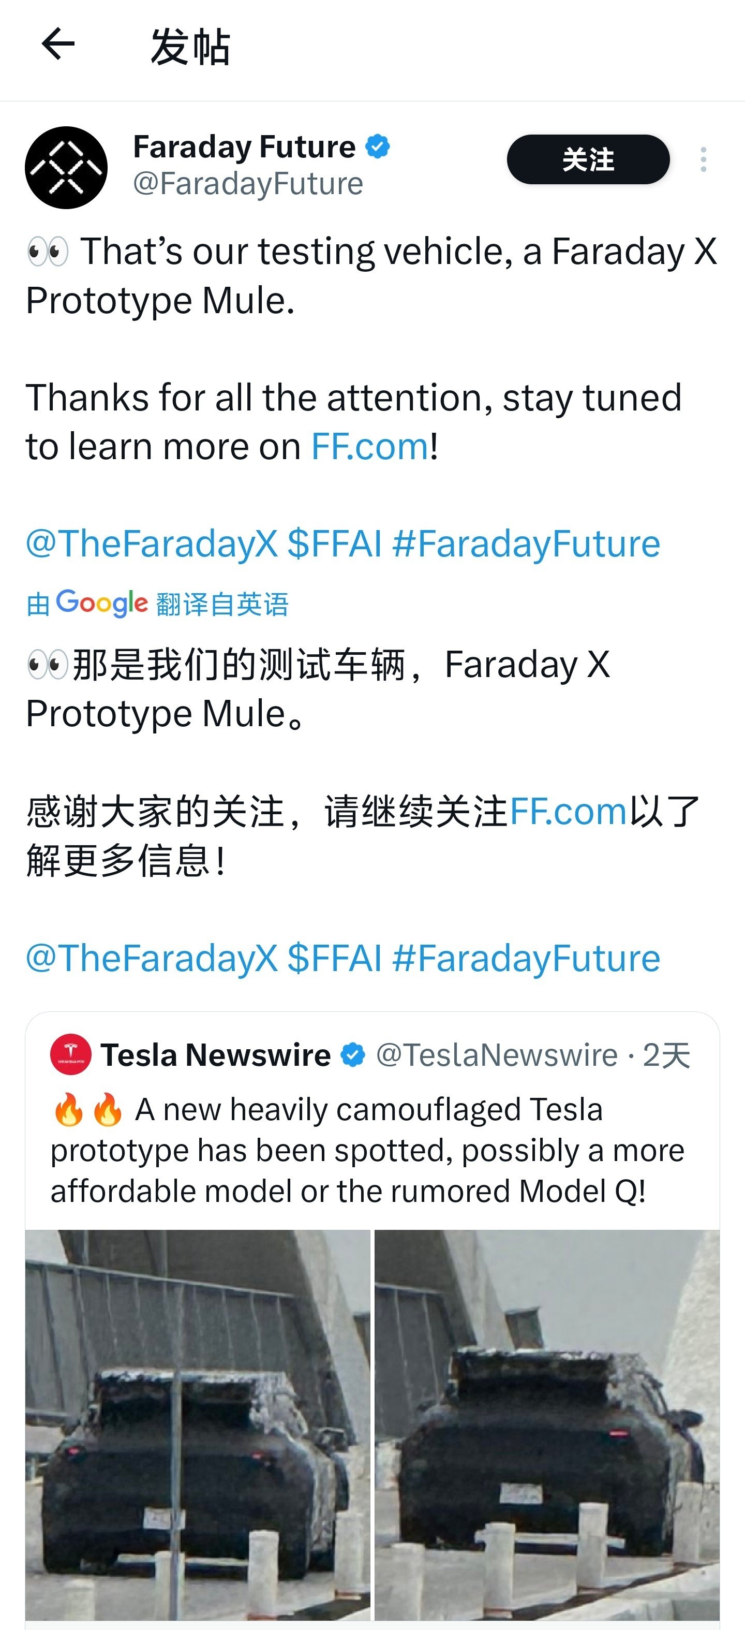Tap $FFAI cashtag in original tweet
The width and height of the screenshot is (745, 1630).
coord(335,544)
